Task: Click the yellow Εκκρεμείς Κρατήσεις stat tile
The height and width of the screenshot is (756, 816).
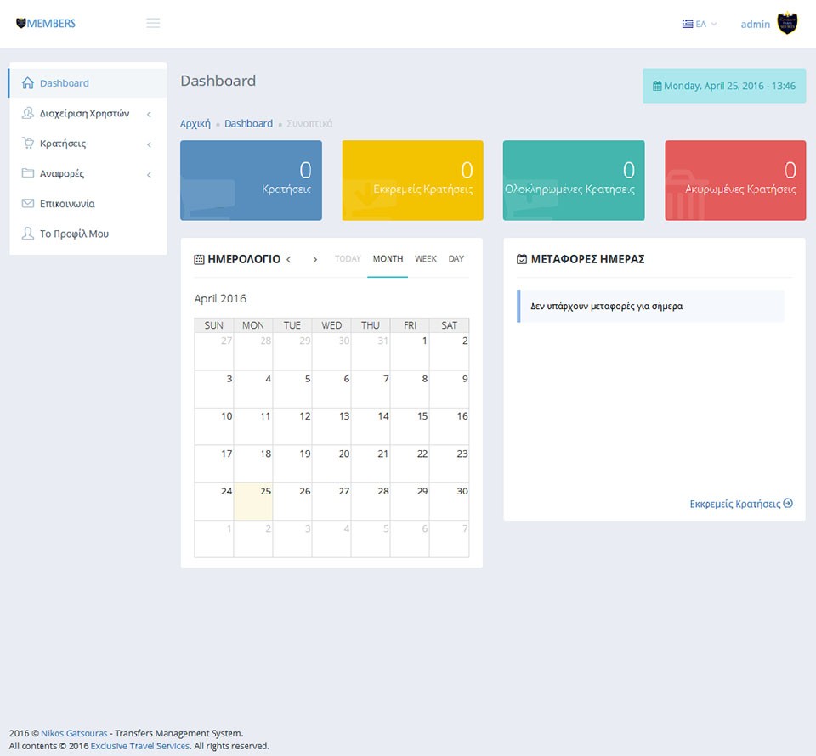Action: [x=412, y=180]
